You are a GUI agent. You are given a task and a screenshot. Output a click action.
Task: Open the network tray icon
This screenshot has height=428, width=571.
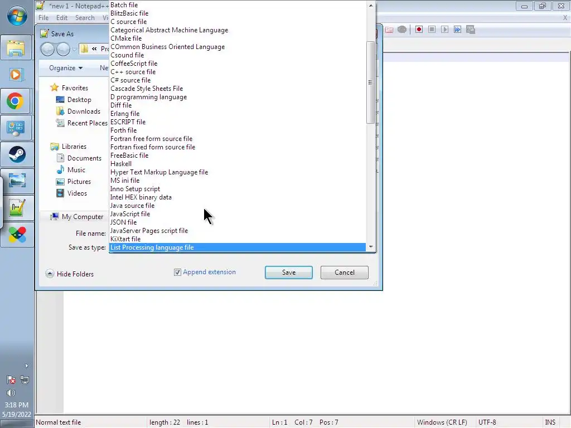coord(25,380)
